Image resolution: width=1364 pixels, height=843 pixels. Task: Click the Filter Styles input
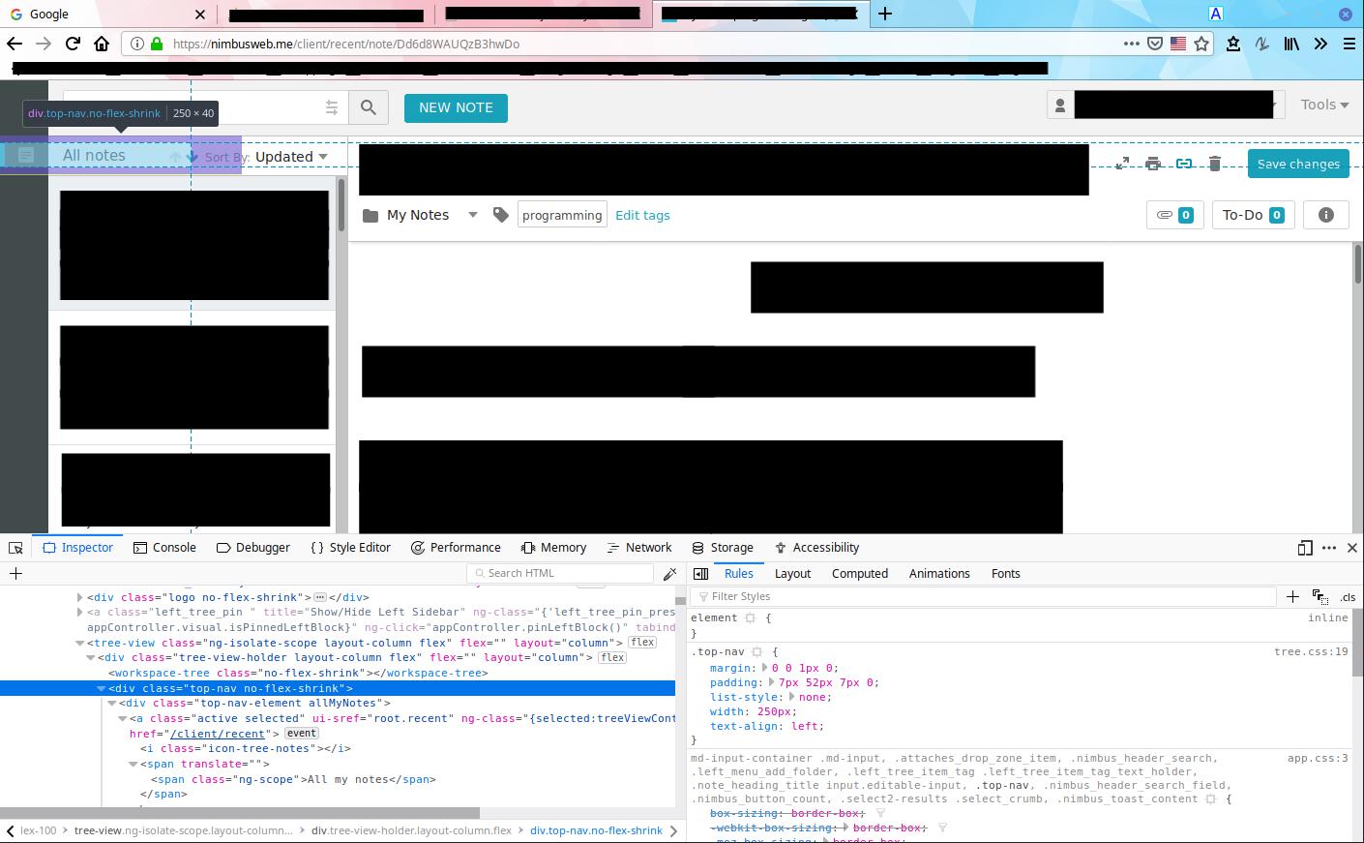984,597
